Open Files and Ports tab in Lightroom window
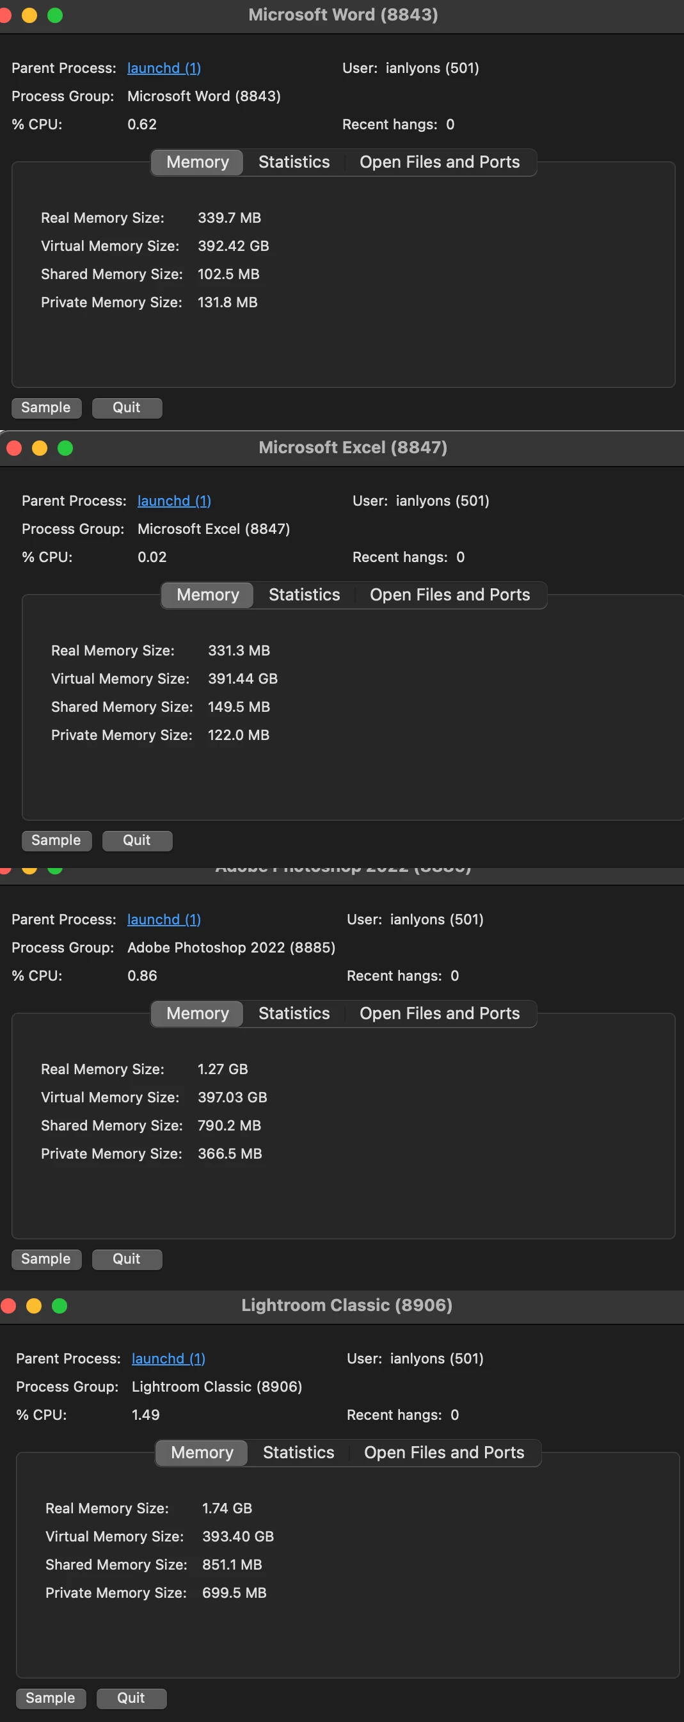The width and height of the screenshot is (684, 1722). point(444,1452)
